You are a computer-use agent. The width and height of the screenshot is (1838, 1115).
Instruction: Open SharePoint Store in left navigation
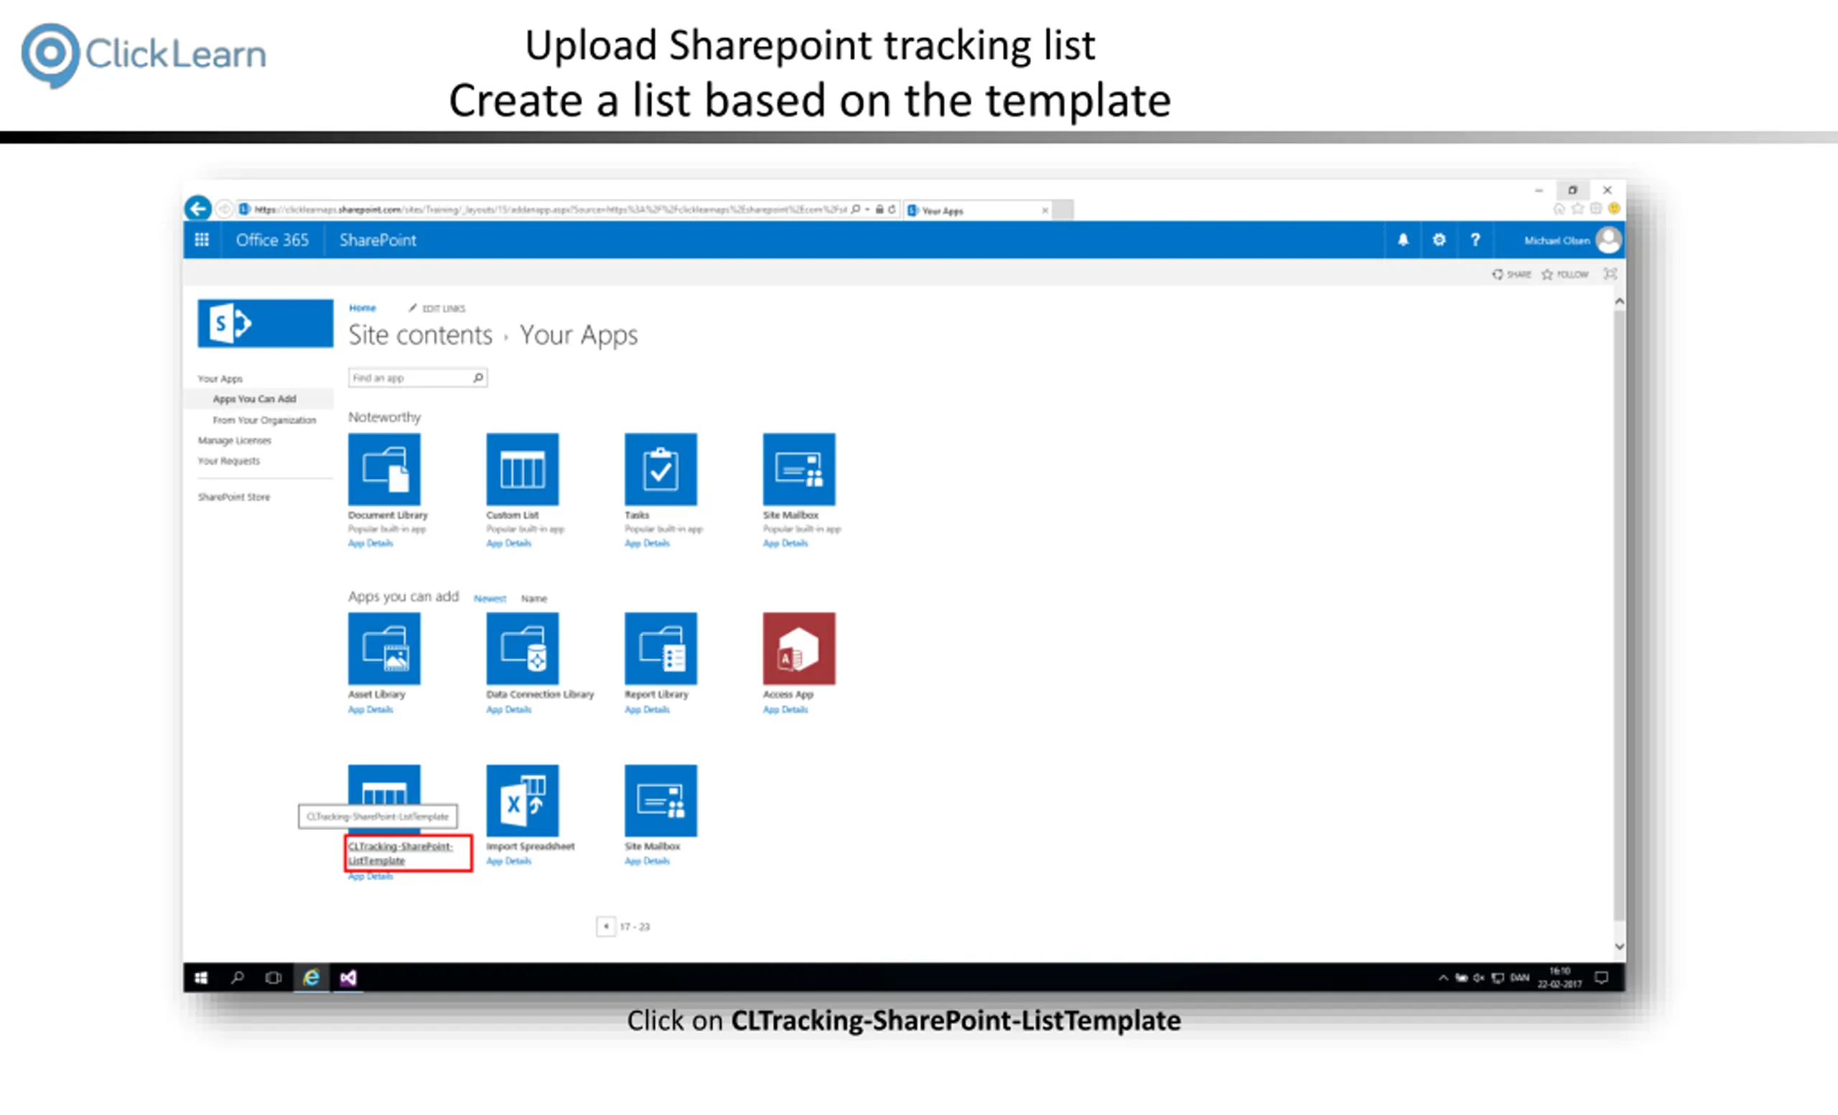tap(234, 497)
